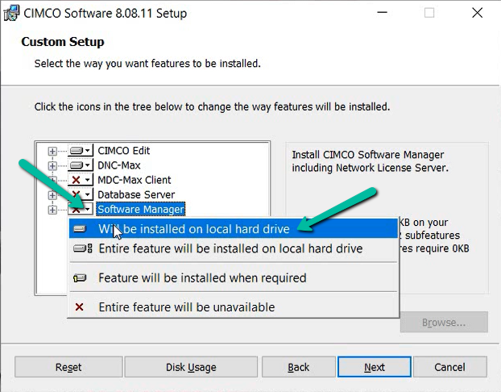Select the Database Server feature label

pos(136,194)
